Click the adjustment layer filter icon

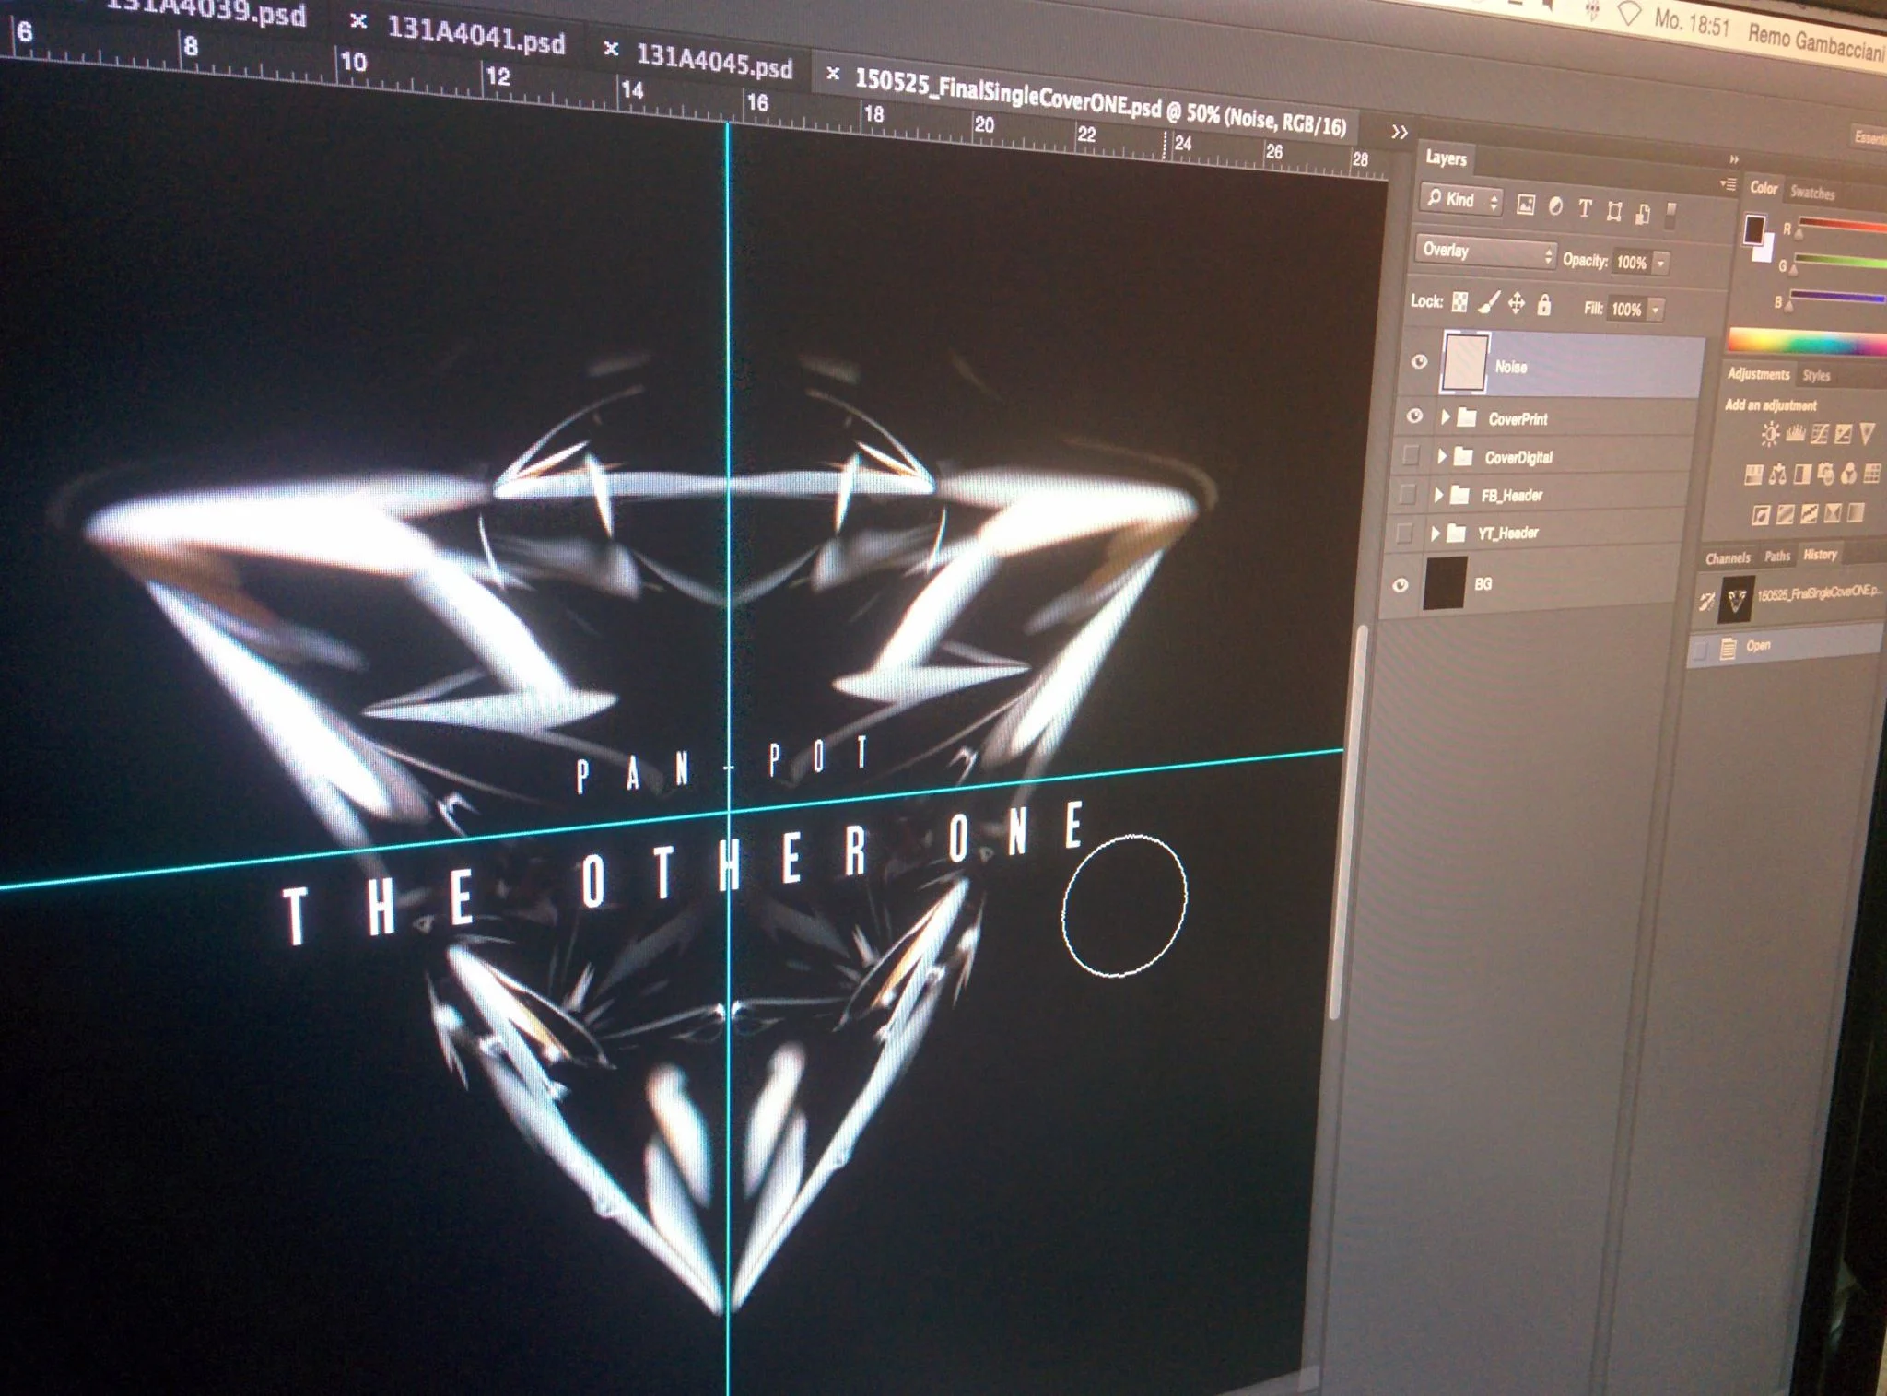coord(1555,206)
